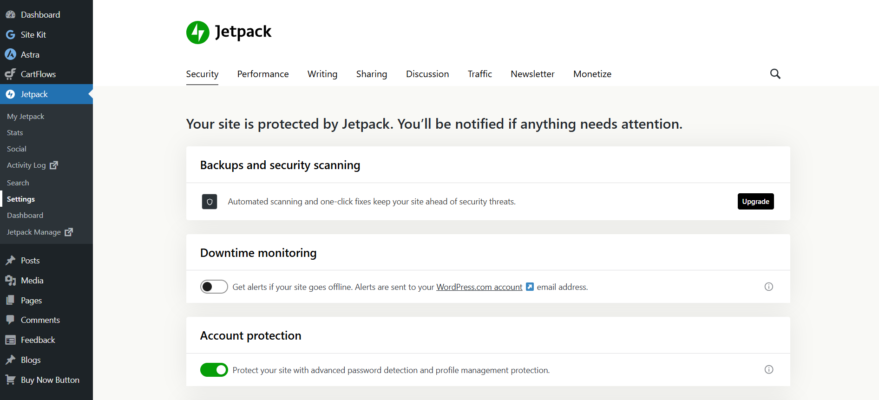Select the Monetize tab
Image resolution: width=879 pixels, height=400 pixels.
click(x=592, y=74)
